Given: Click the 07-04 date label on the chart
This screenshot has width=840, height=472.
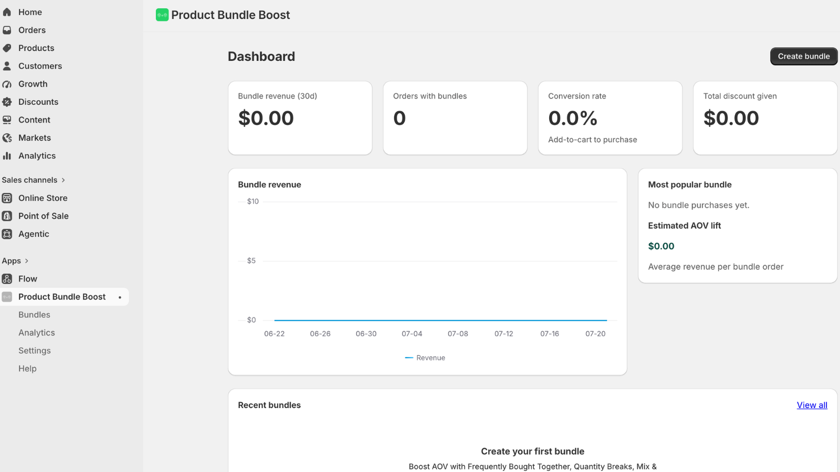Looking at the screenshot, I should 412,334.
